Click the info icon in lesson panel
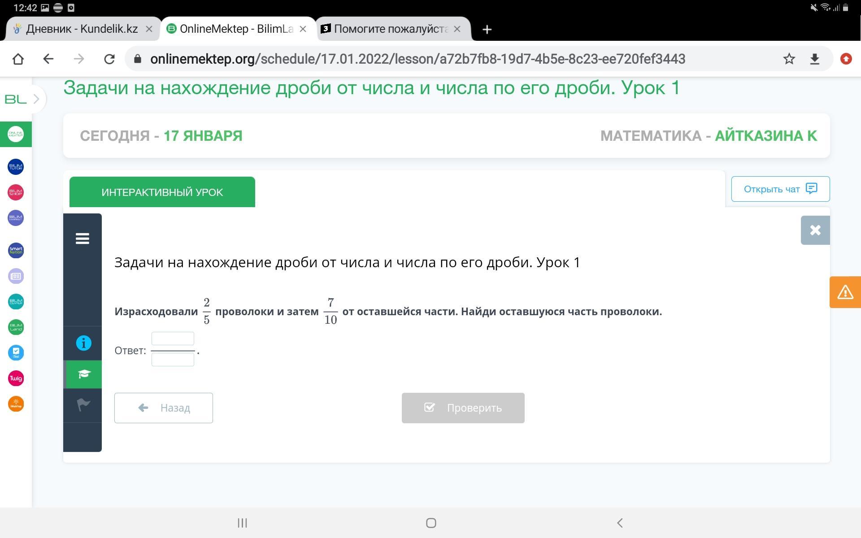The height and width of the screenshot is (538, 861). [x=83, y=343]
